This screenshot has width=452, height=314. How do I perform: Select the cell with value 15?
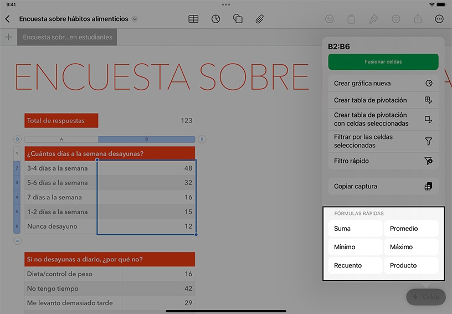coord(146,212)
